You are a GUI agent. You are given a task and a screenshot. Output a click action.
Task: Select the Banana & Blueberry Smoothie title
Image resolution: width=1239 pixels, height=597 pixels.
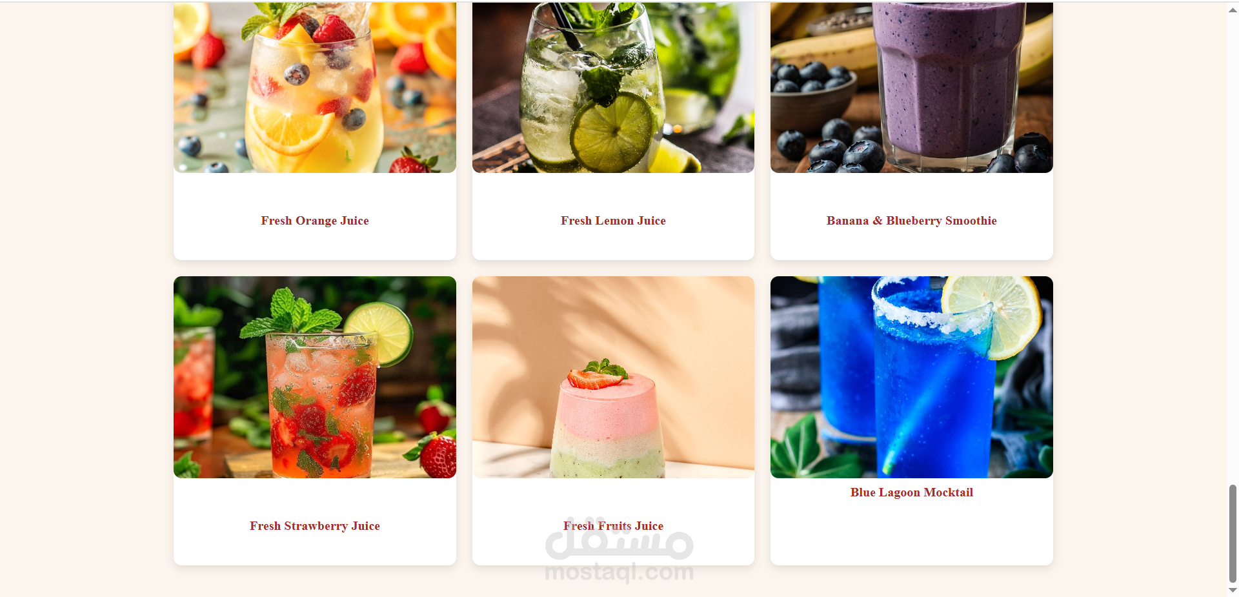[x=912, y=221]
